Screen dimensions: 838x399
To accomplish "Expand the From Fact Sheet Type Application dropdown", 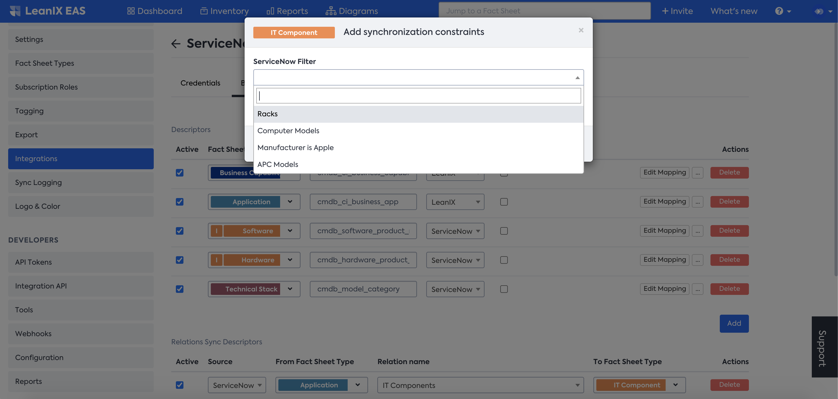I will [321, 385].
